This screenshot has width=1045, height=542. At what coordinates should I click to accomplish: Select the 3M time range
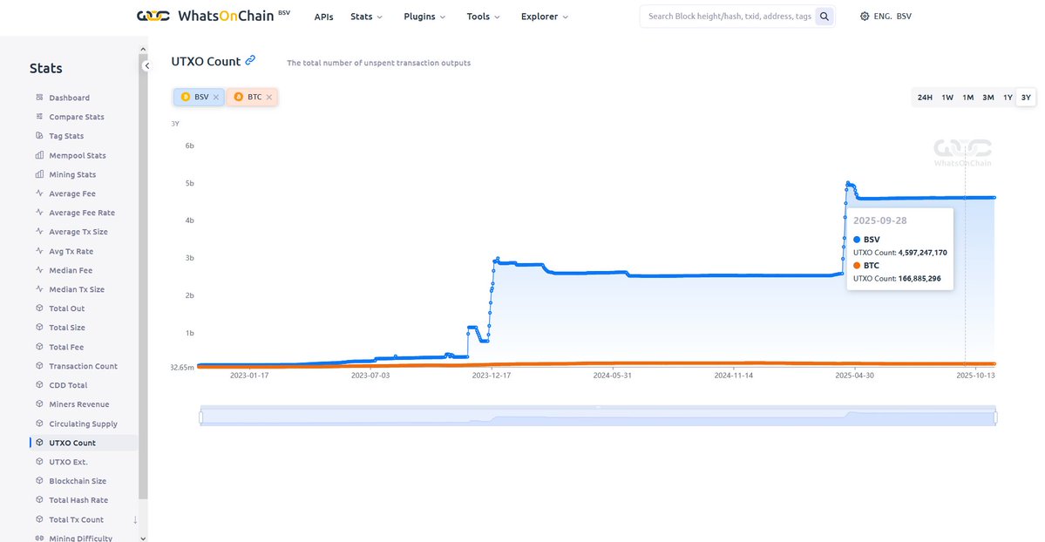[x=988, y=98]
